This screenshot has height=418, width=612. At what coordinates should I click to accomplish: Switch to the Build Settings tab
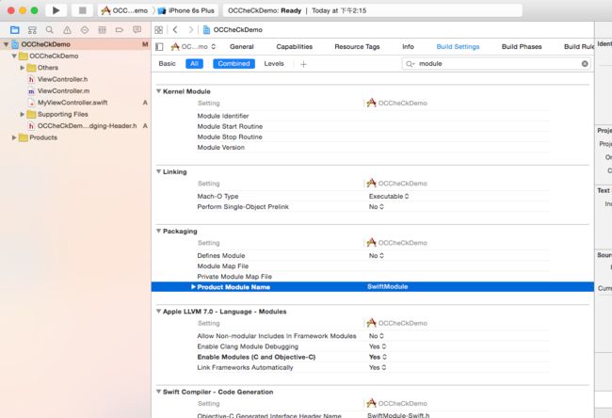point(458,47)
